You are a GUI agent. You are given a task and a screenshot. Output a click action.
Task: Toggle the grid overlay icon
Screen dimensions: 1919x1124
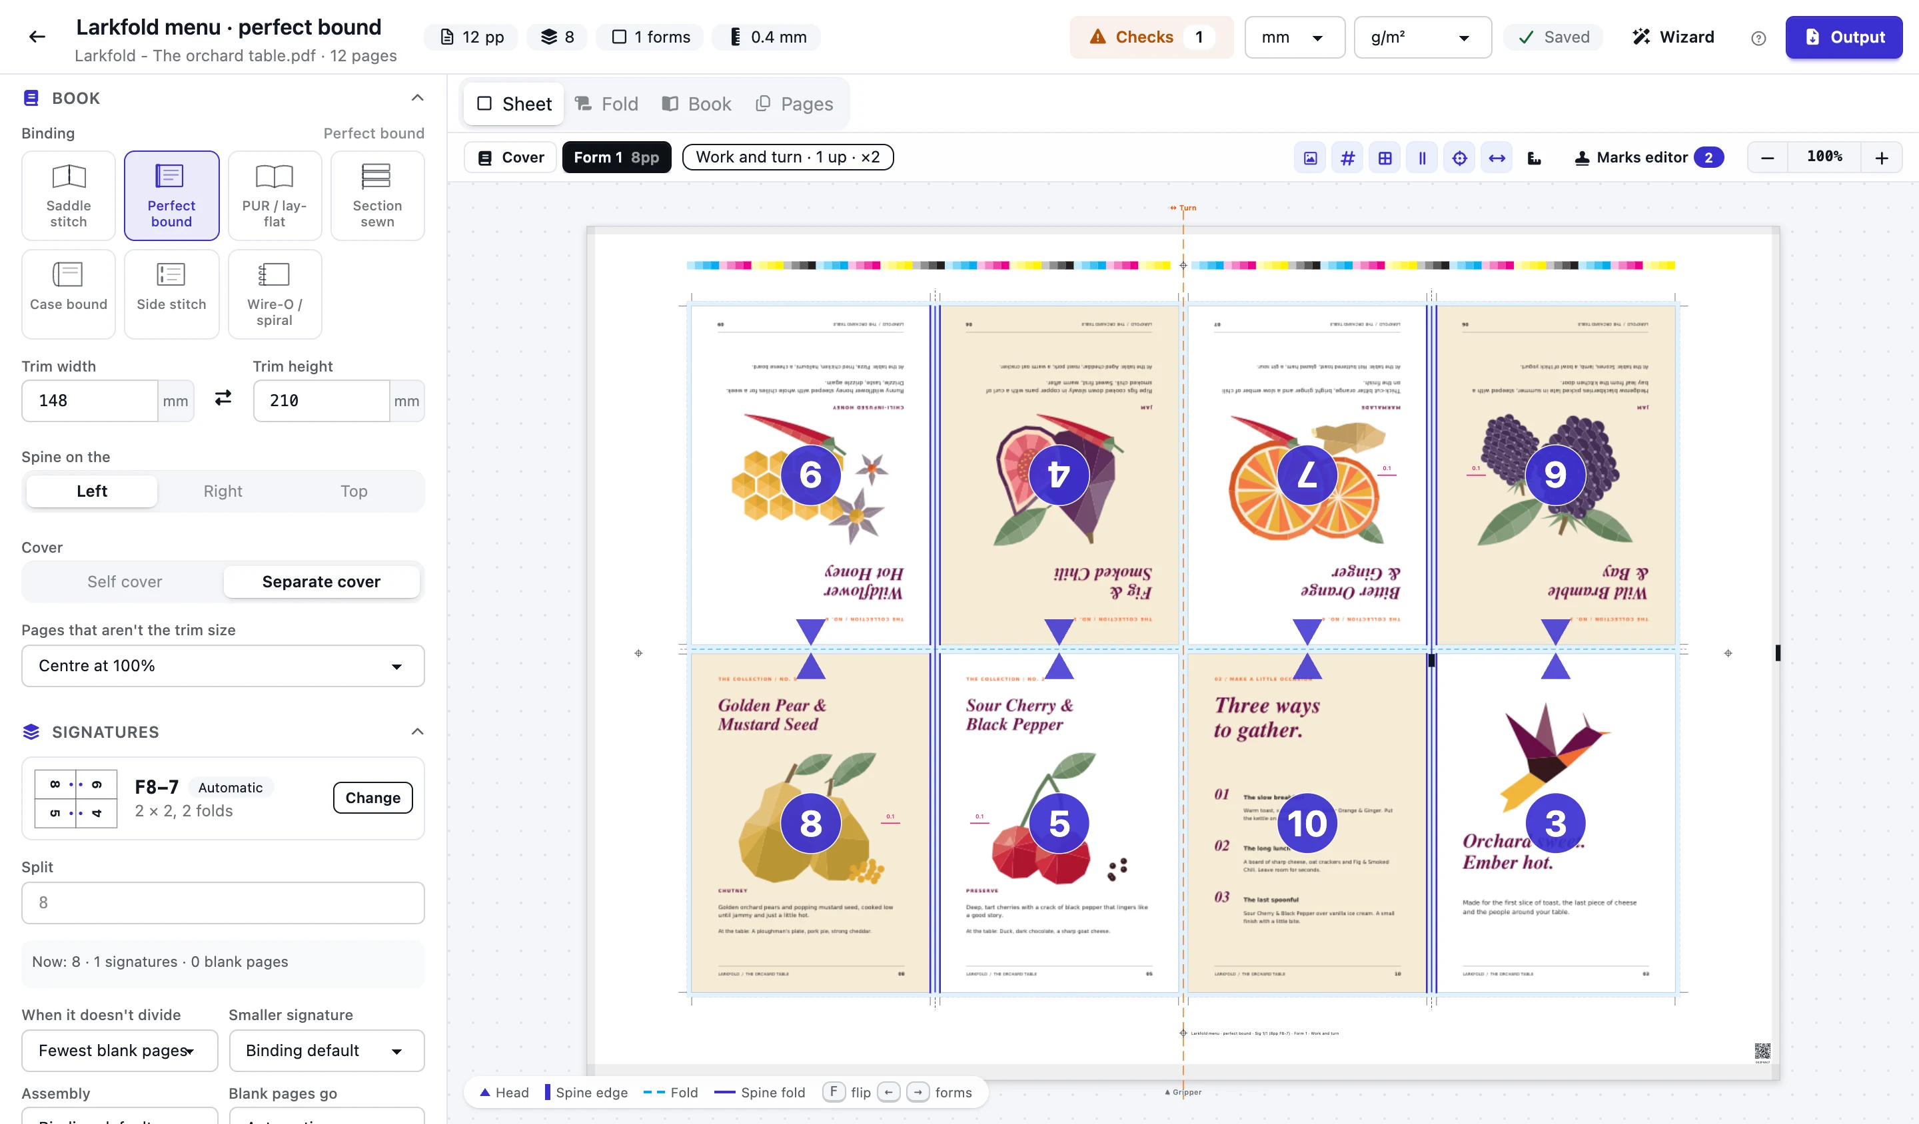pos(1385,158)
